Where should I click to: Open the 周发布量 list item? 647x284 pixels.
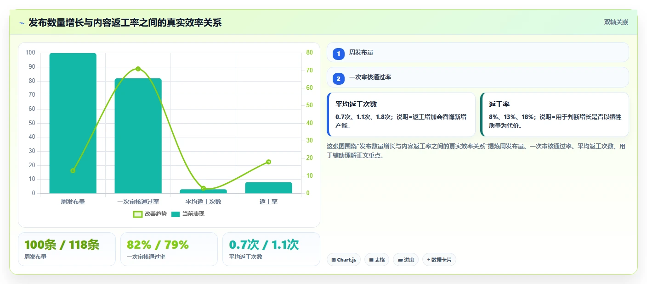pyautogui.click(x=477, y=52)
